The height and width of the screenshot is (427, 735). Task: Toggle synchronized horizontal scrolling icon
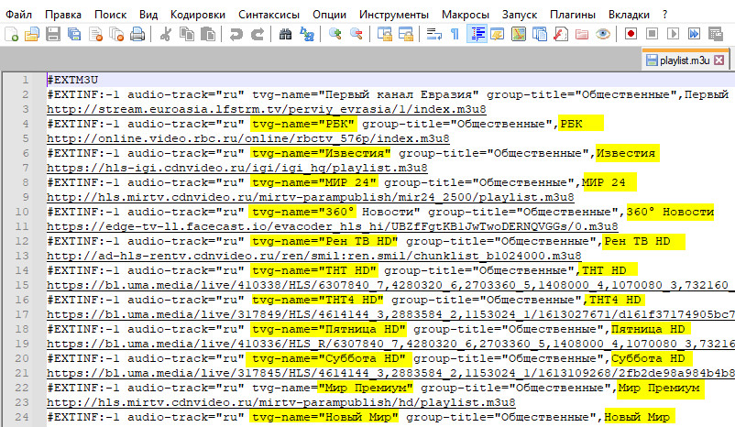[x=405, y=34]
